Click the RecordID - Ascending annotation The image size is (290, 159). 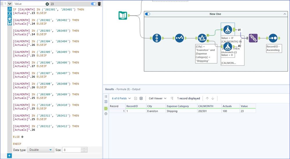point(274,48)
